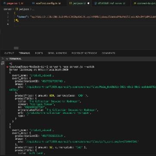Open the SERIAL MONITOR panel tab
The image size is (156, 156).
coord(57,53)
